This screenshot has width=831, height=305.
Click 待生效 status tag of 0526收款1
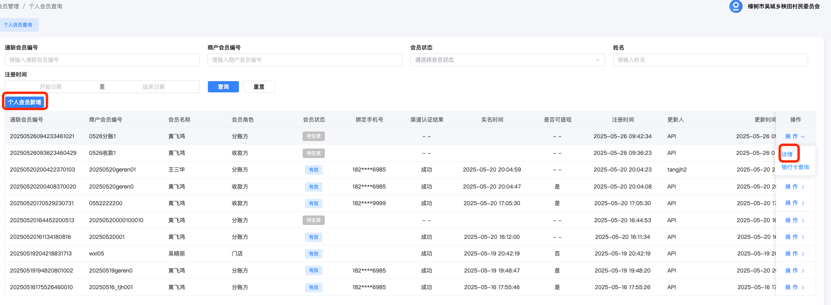[314, 153]
